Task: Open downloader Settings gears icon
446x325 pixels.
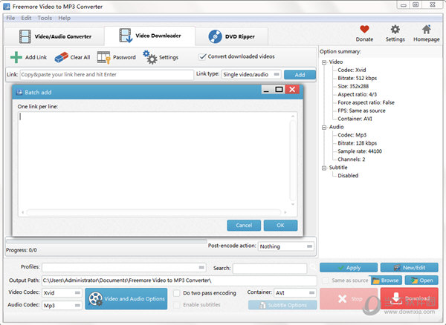Action: click(150, 57)
